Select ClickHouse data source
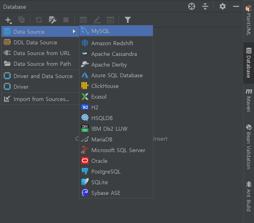 116,86
